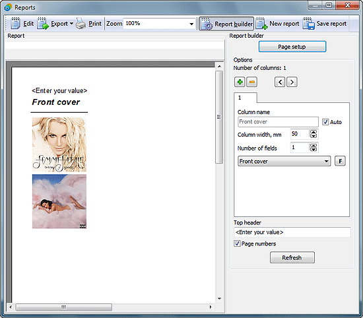The height and width of the screenshot is (318, 363).
Task: Increase Column width value
Action: click(x=313, y=132)
